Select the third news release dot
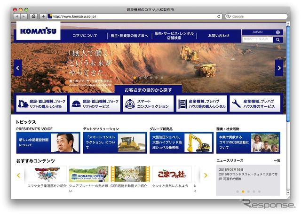 [248, 191]
